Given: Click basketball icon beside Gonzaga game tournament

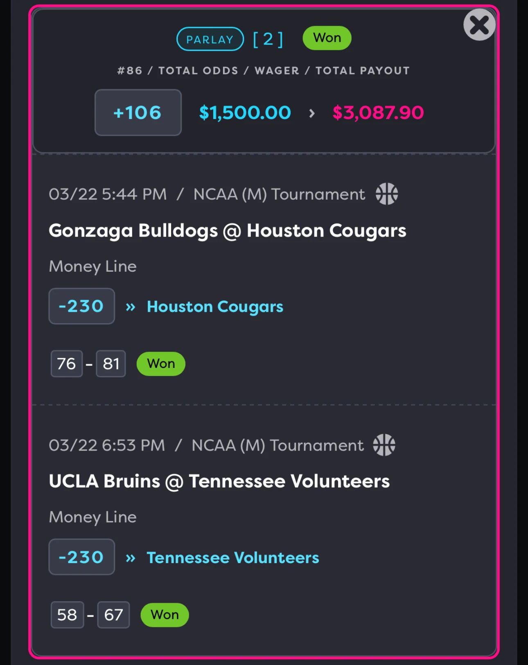Looking at the screenshot, I should click(387, 194).
